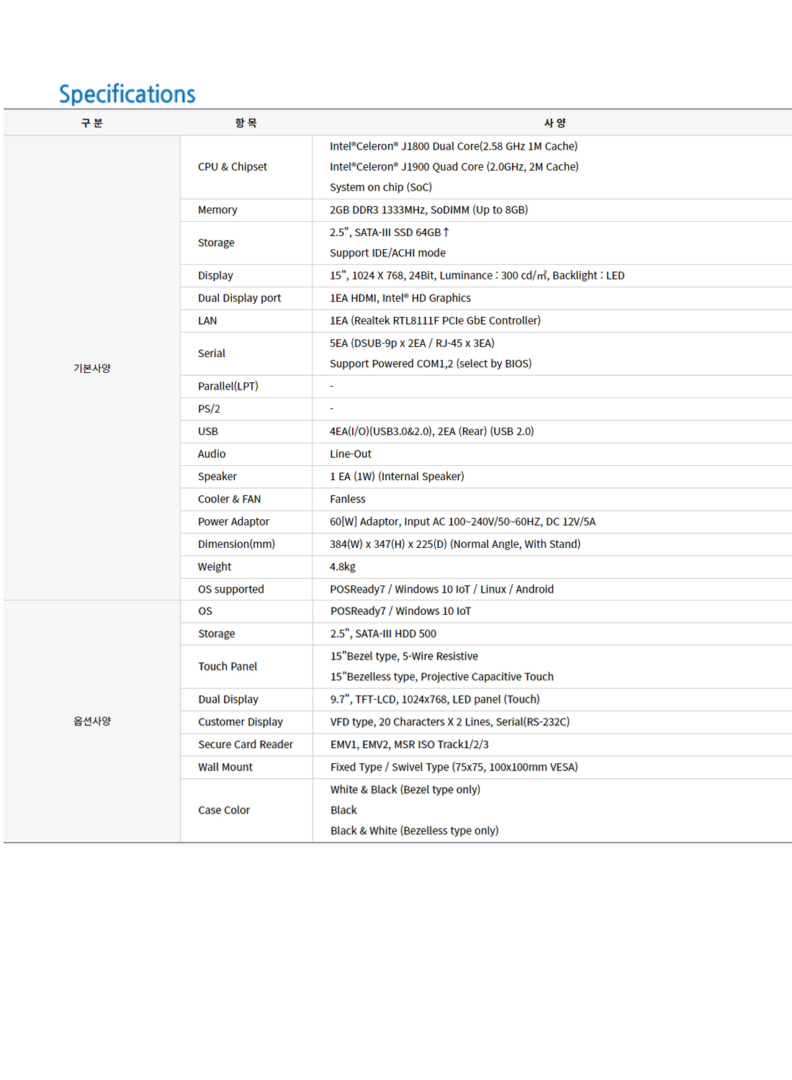792x1080 pixels.
Task: Click the Parallel(LPT) row label
Action: point(228,386)
